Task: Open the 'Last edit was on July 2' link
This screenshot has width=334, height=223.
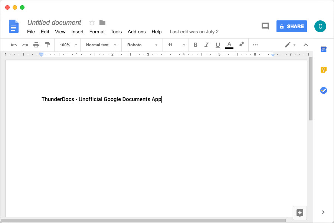Action: [x=194, y=32]
